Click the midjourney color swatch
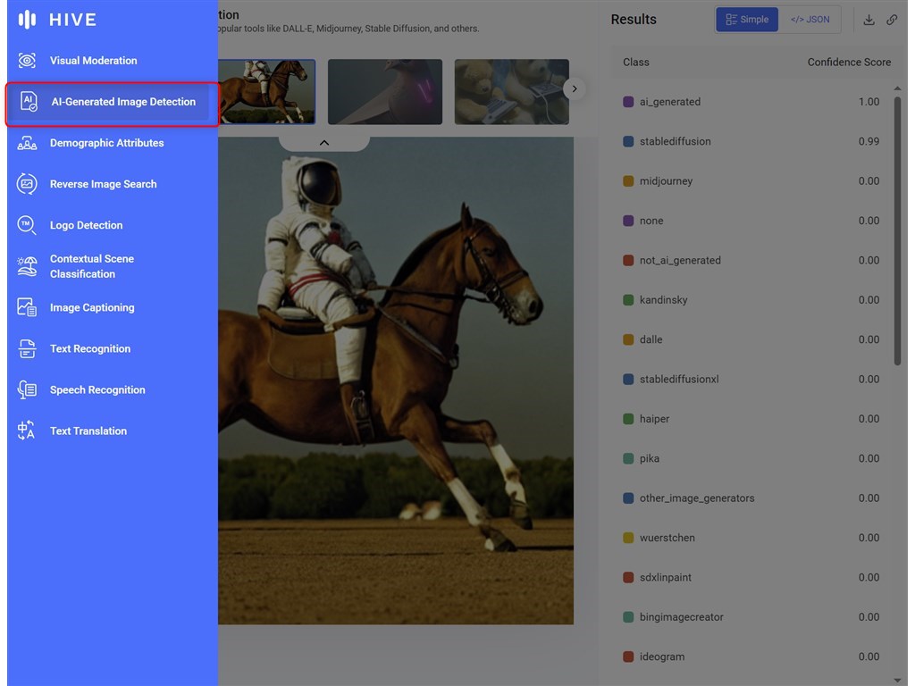Screen dimensions: 915x686 point(628,181)
